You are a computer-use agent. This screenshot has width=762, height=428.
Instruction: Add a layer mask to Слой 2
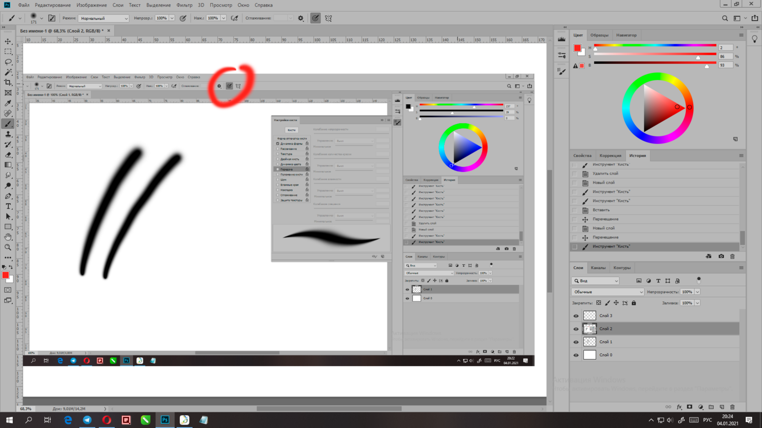[689, 407]
